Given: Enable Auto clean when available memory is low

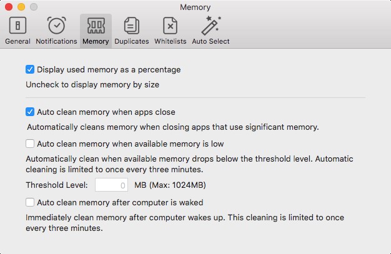Looking at the screenshot, I should click(30, 144).
